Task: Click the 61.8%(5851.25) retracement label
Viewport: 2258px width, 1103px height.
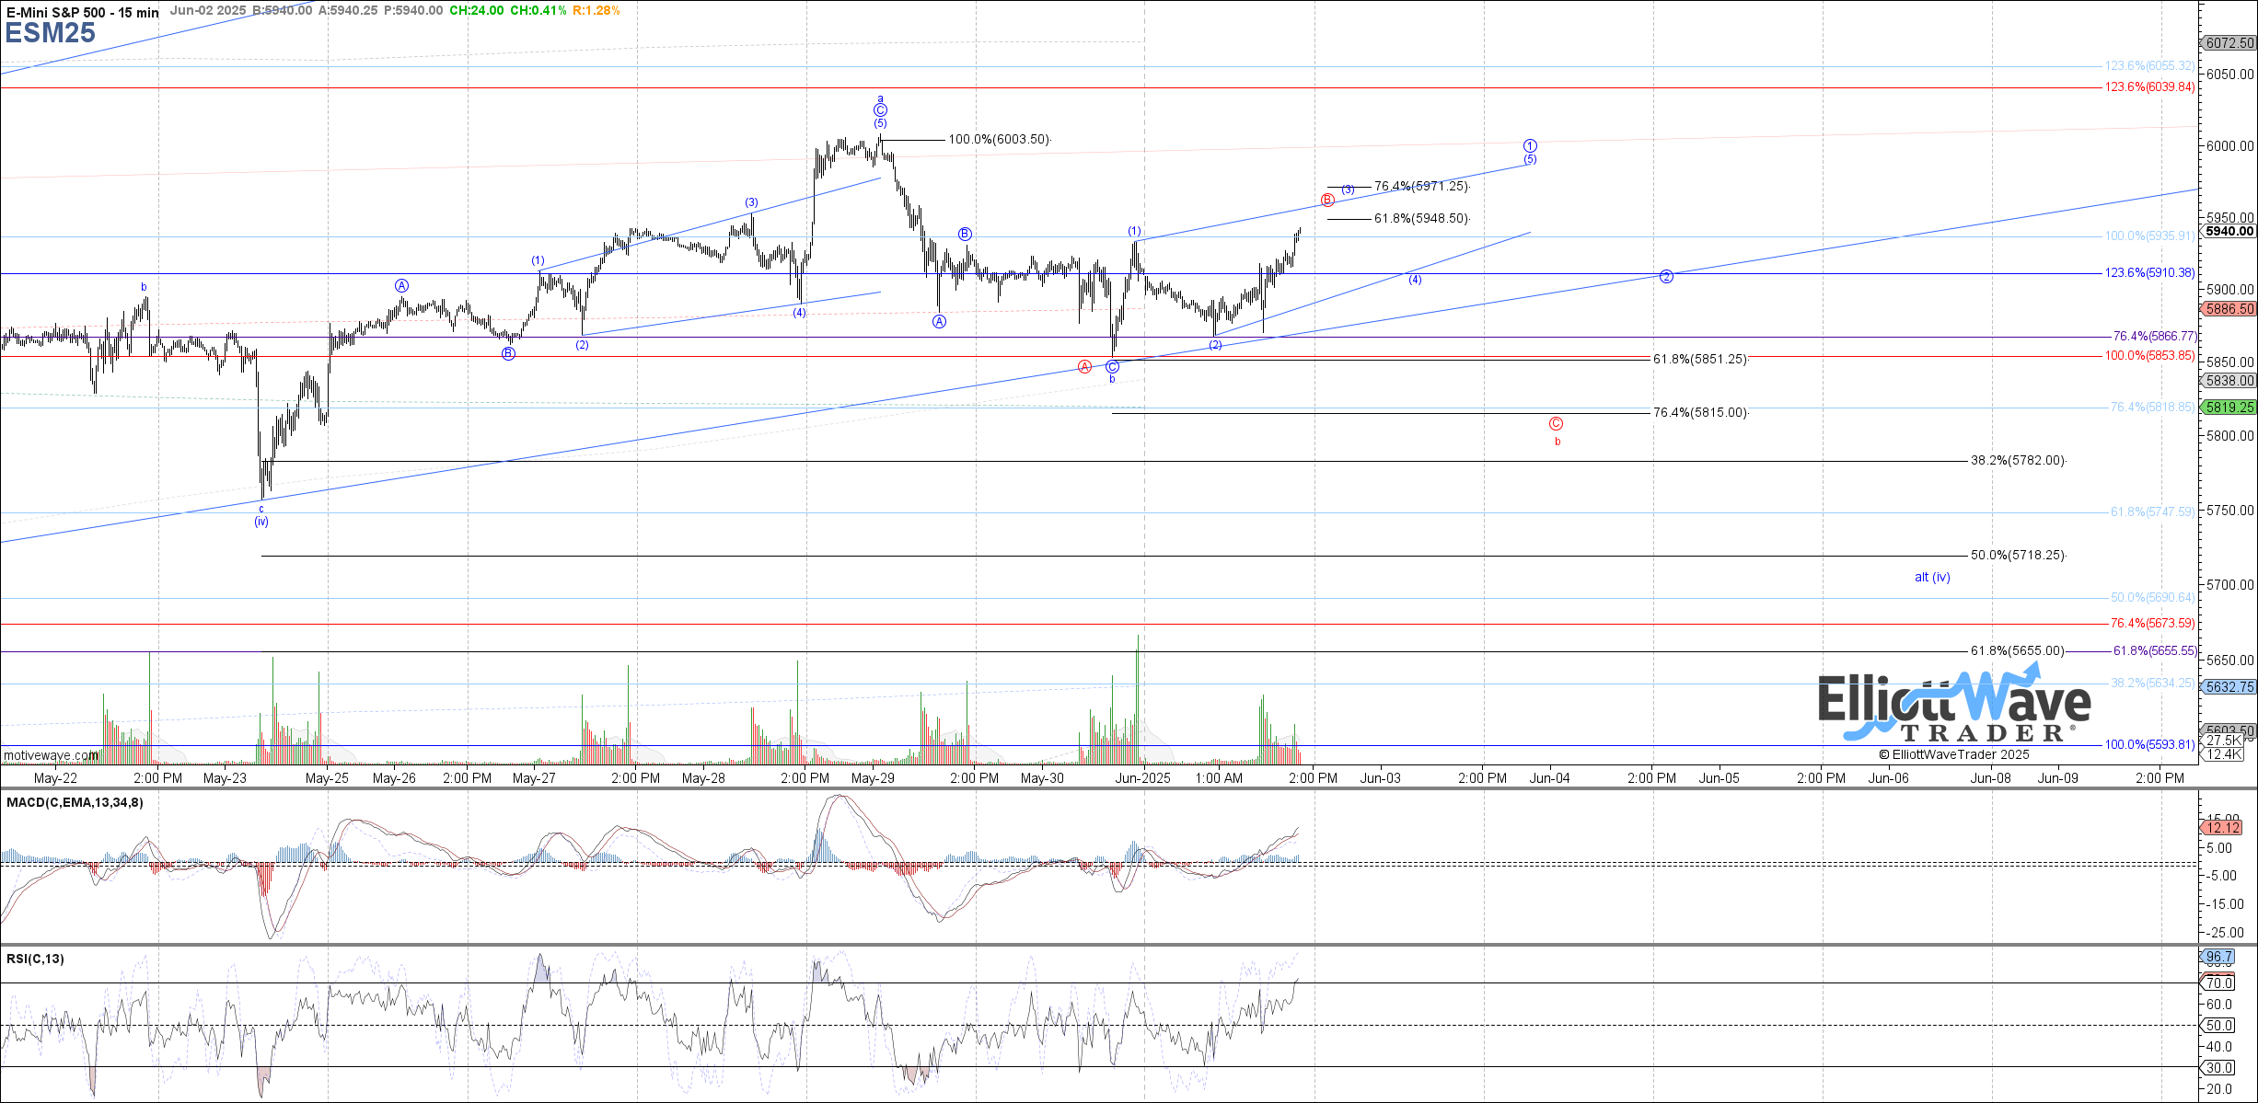Action: click(1701, 360)
